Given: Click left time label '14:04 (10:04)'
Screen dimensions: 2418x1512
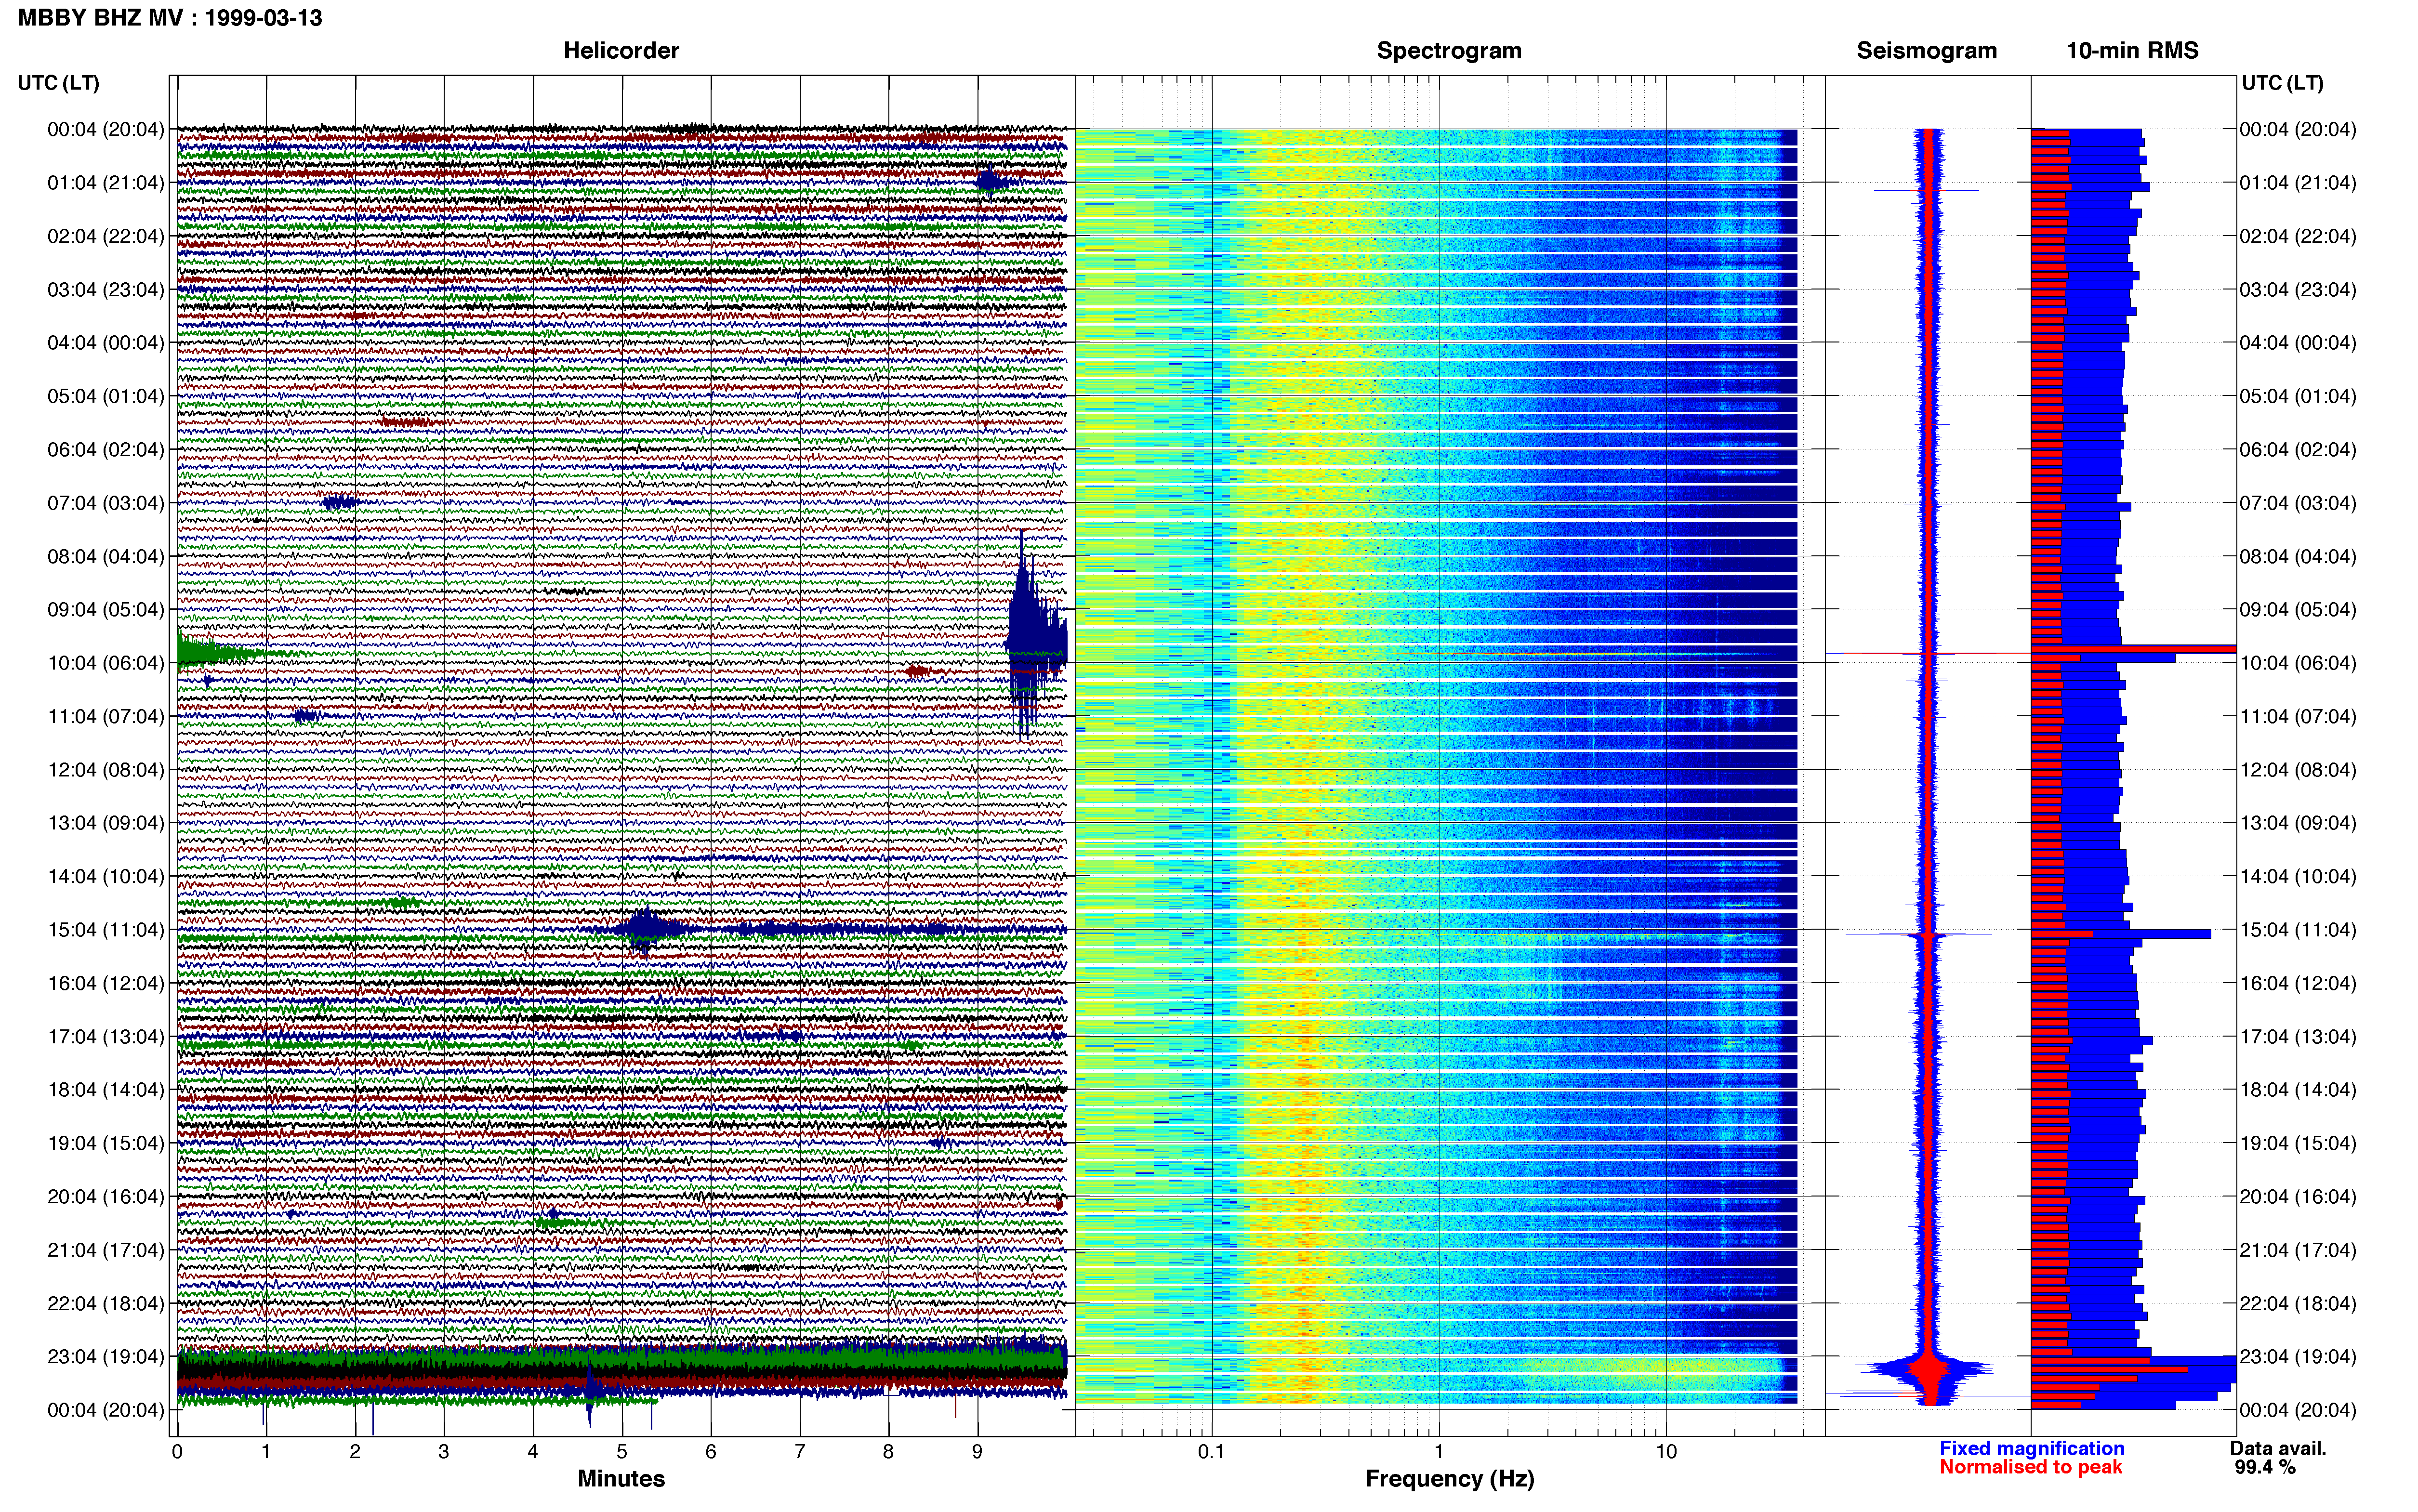Looking at the screenshot, I should [x=106, y=876].
